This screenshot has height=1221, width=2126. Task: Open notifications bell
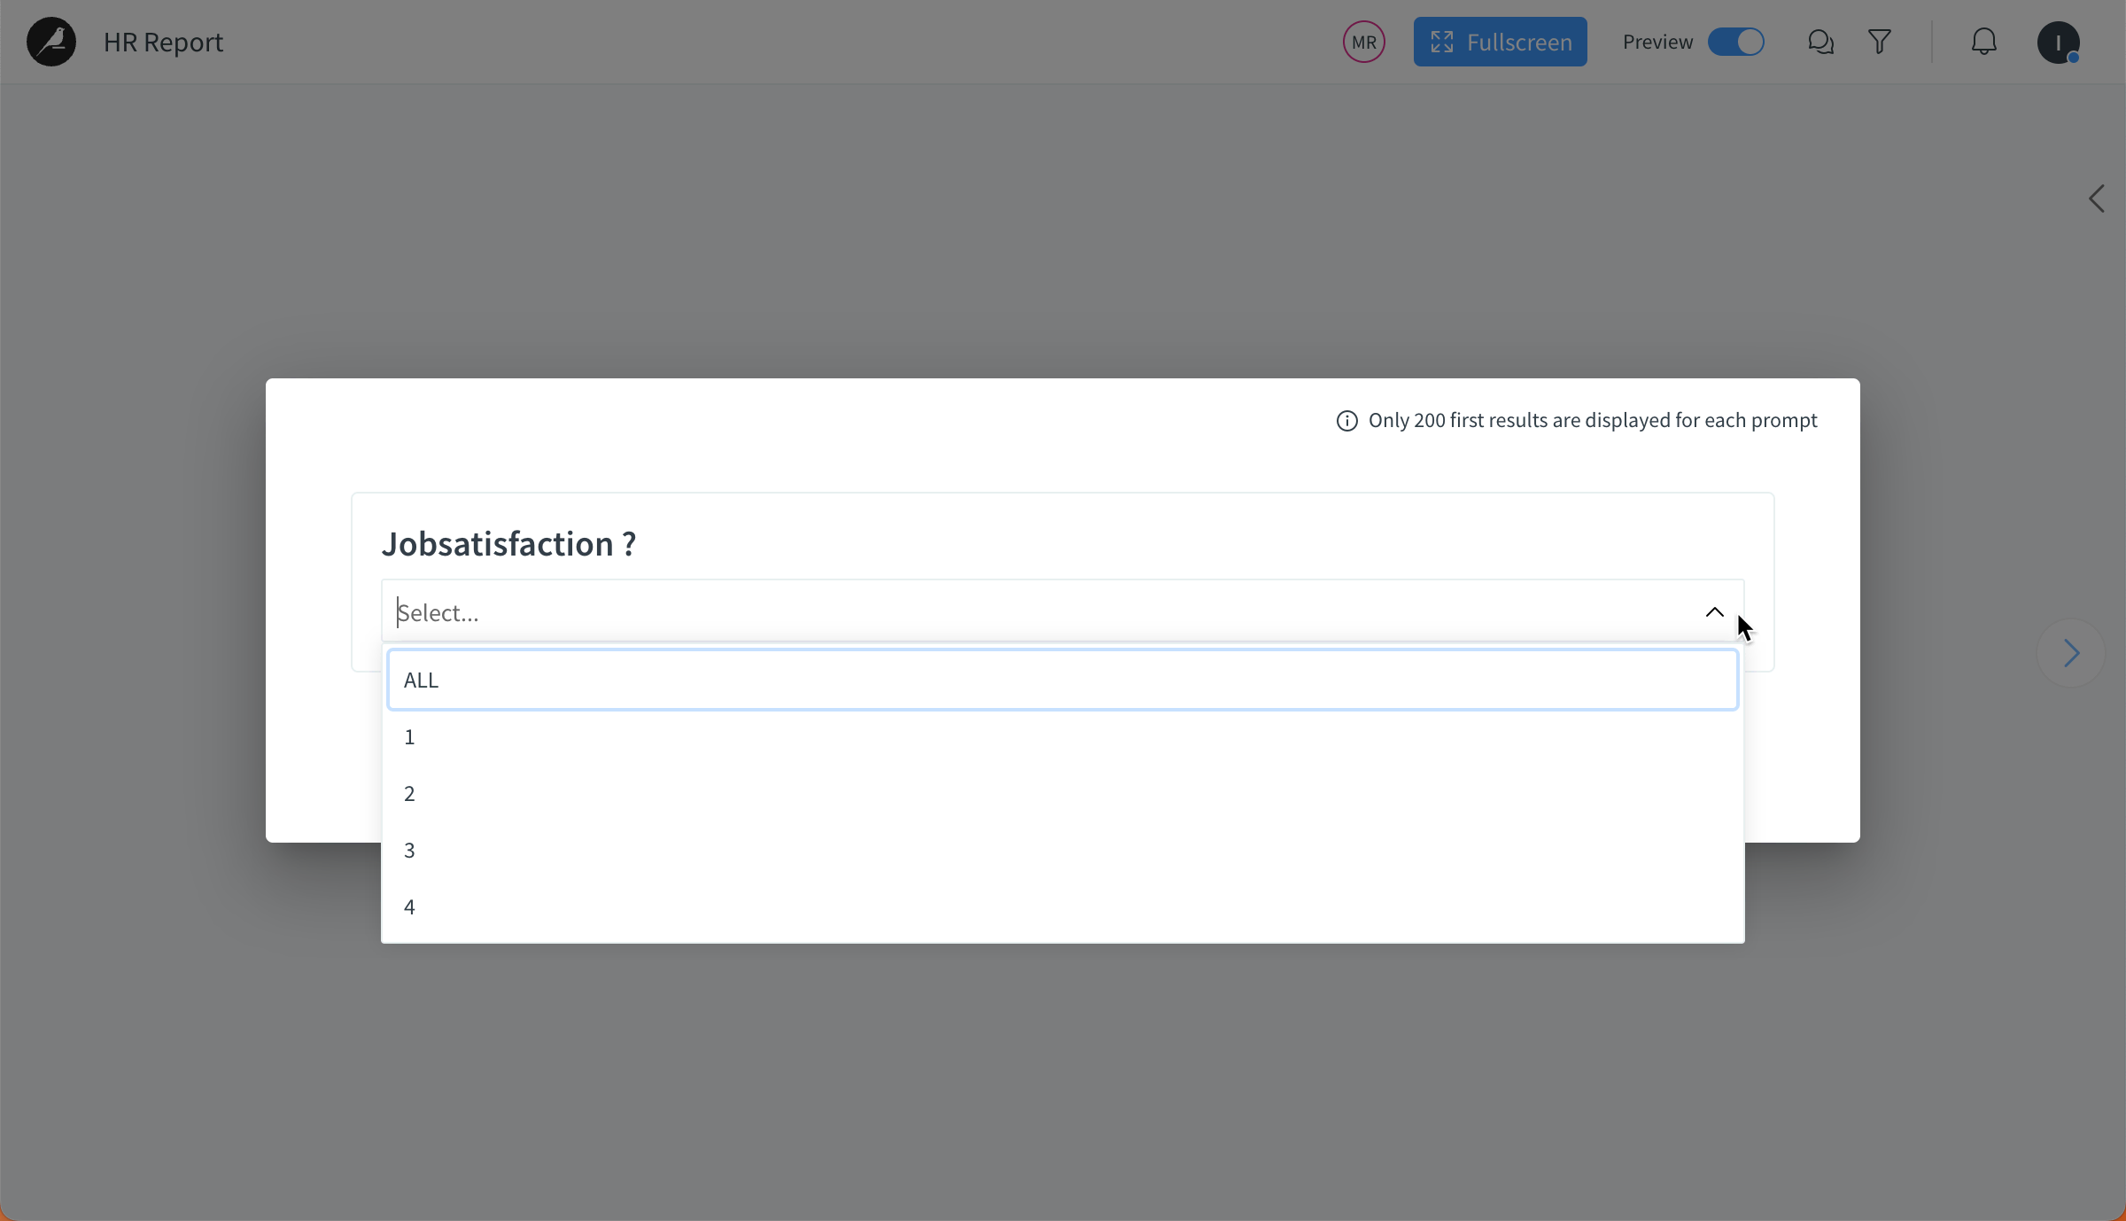[1984, 42]
